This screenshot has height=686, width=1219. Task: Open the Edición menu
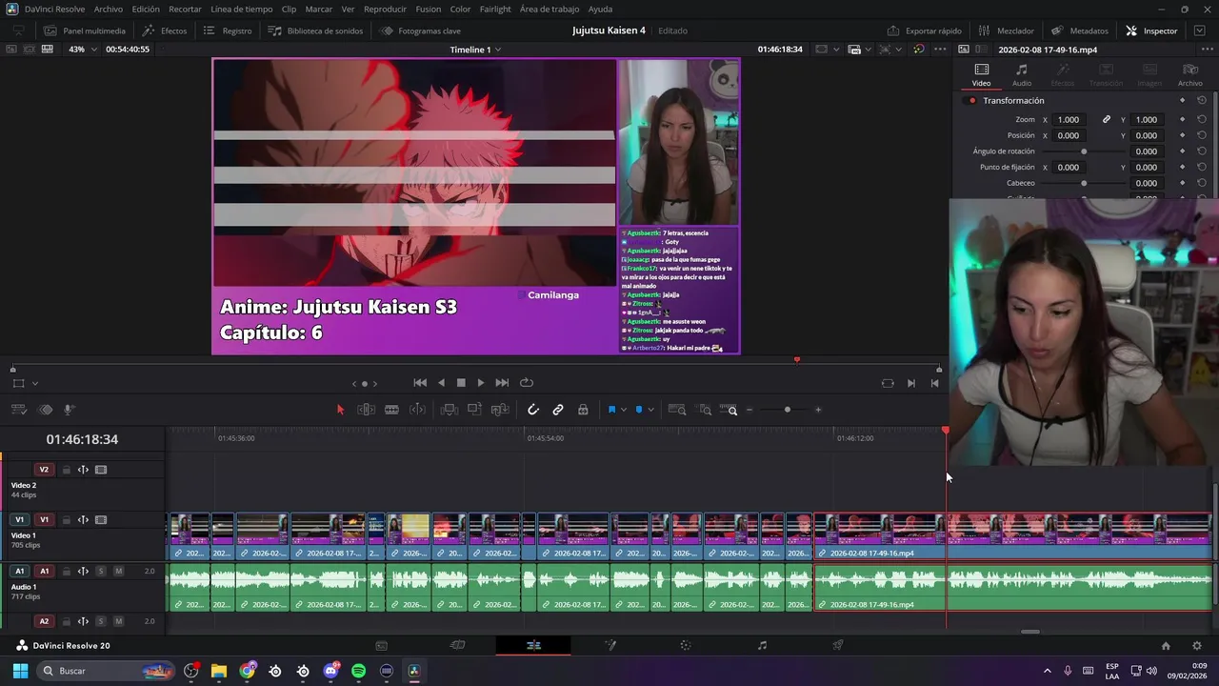[146, 9]
